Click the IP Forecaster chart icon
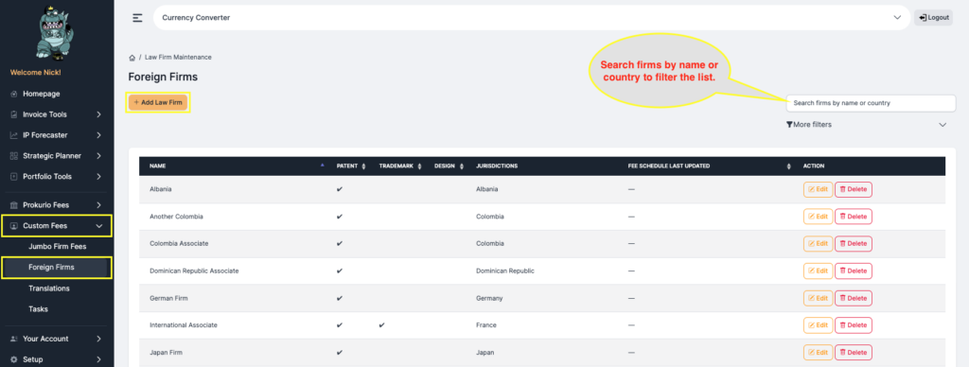This screenshot has width=969, height=367. (x=13, y=135)
